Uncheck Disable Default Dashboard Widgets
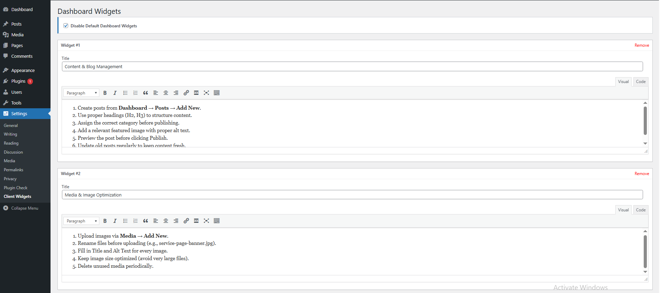 pos(66,26)
